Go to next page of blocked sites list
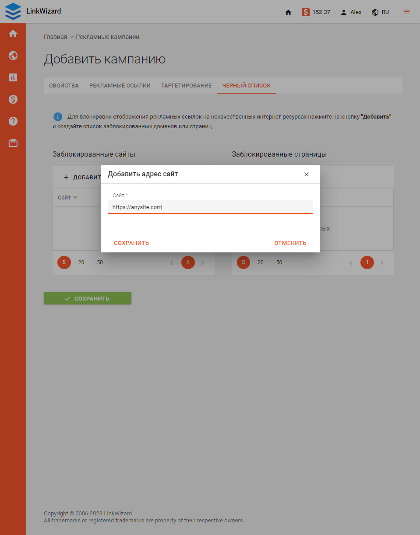420x535 pixels. pos(202,262)
